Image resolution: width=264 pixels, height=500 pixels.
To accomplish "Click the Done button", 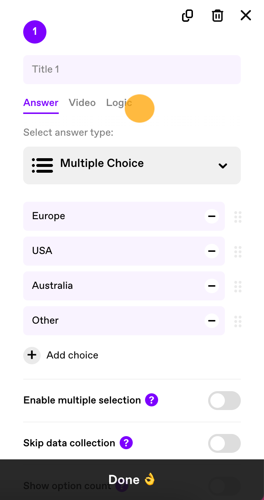I will click(132, 480).
